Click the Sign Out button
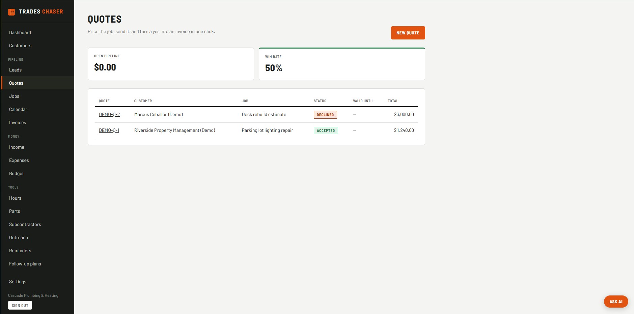 [20, 305]
